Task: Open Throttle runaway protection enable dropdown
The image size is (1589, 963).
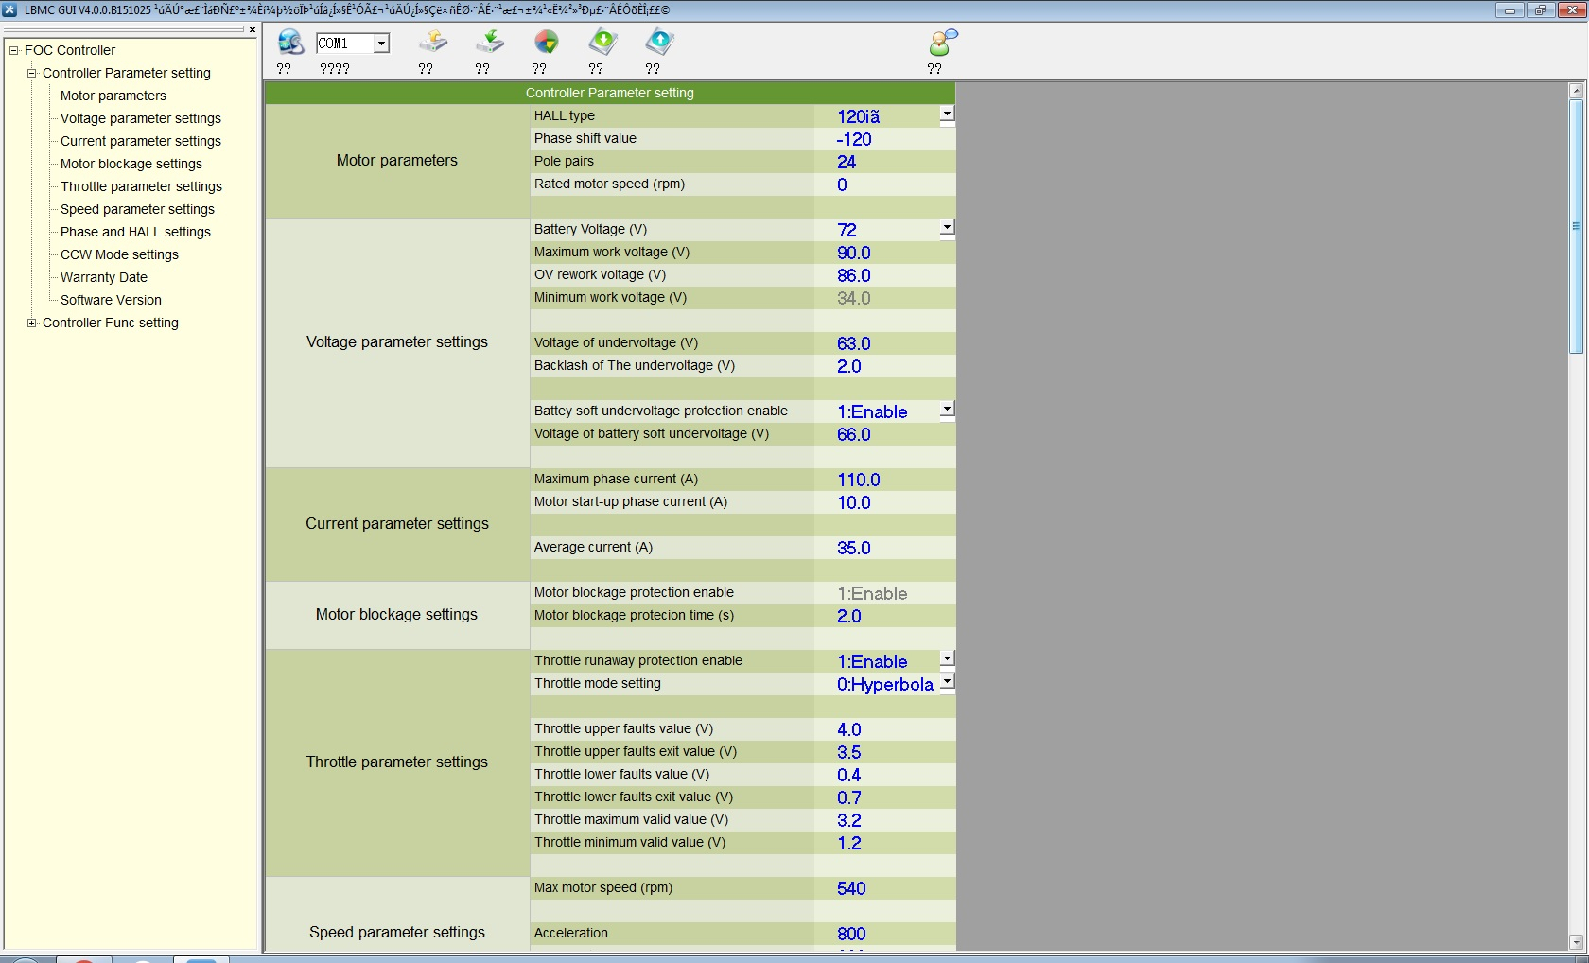Action: pos(947,659)
